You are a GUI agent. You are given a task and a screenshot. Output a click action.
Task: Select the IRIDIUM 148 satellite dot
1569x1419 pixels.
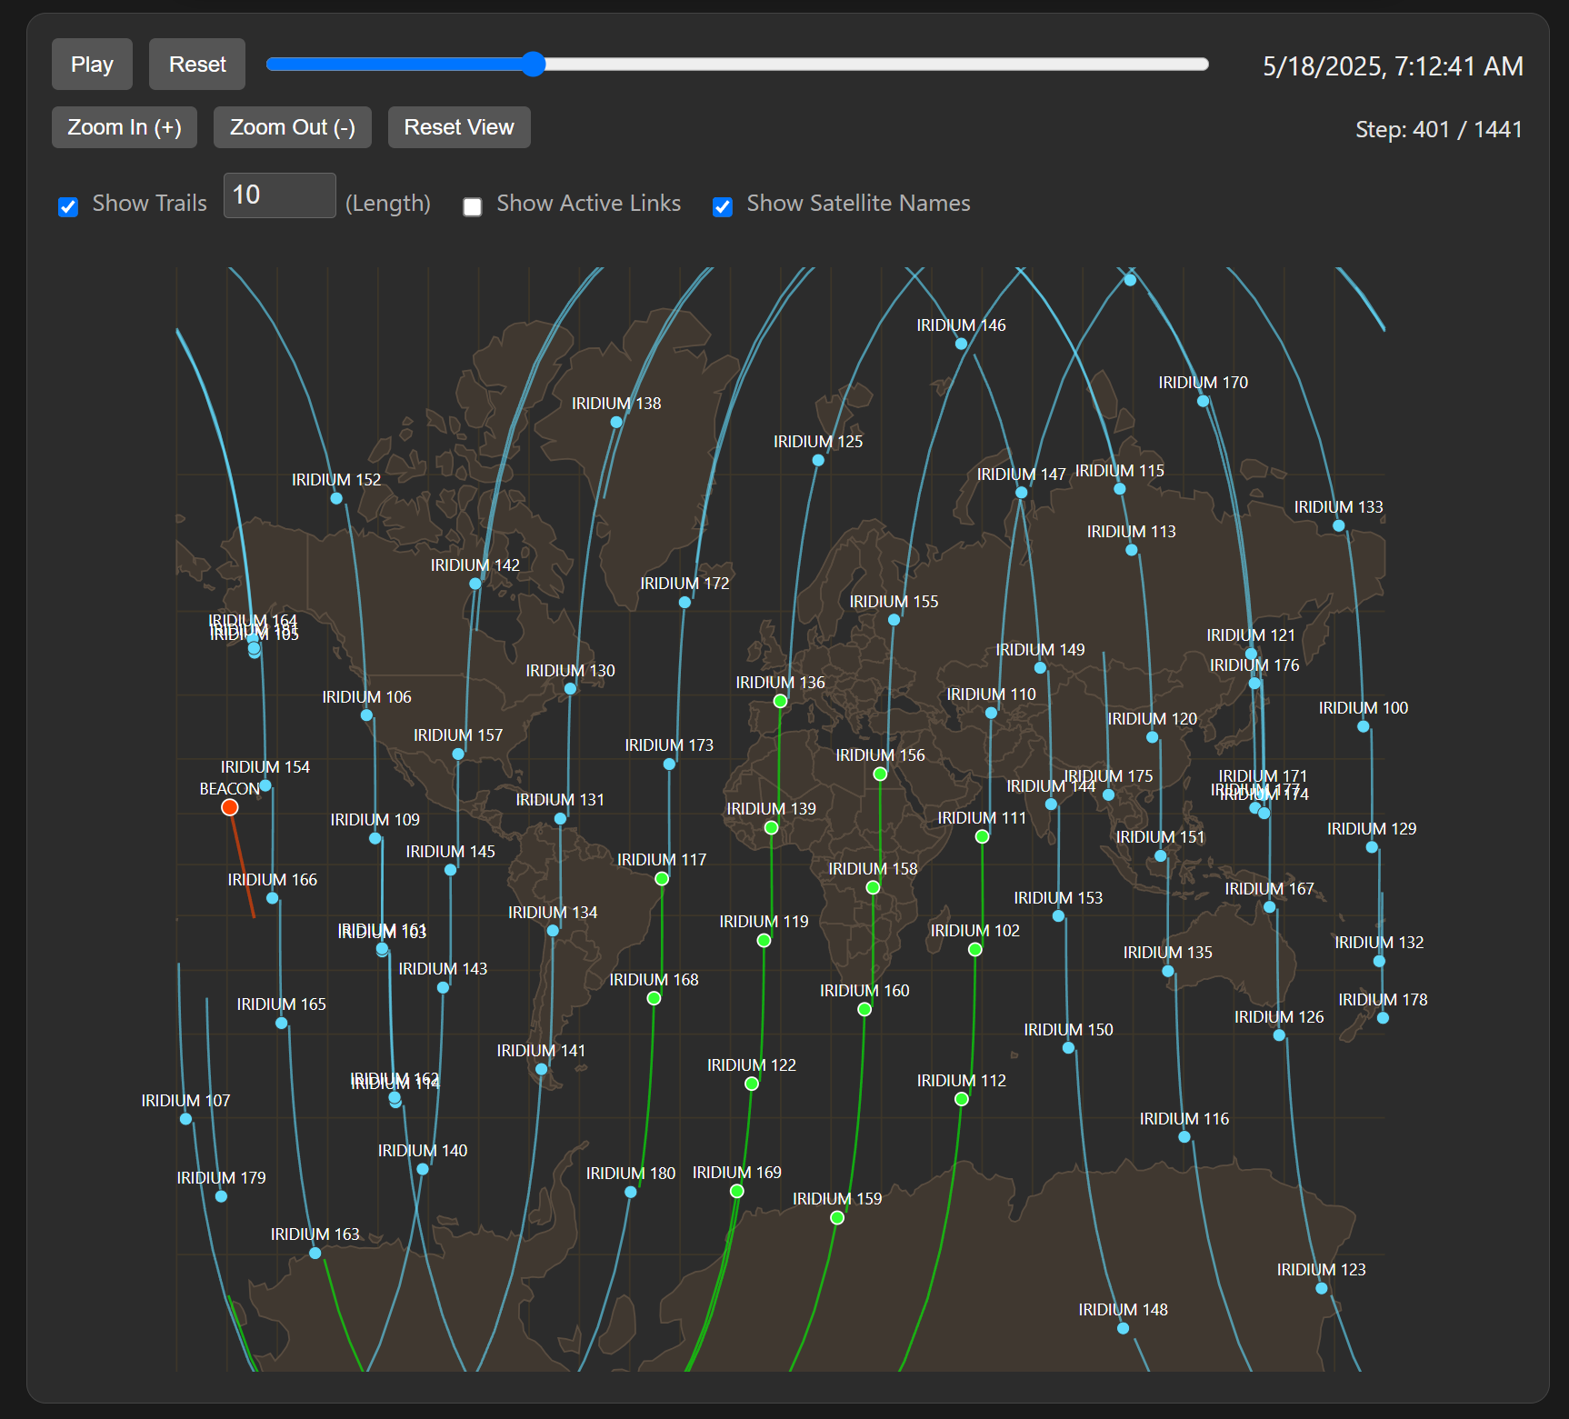coord(1123,1328)
